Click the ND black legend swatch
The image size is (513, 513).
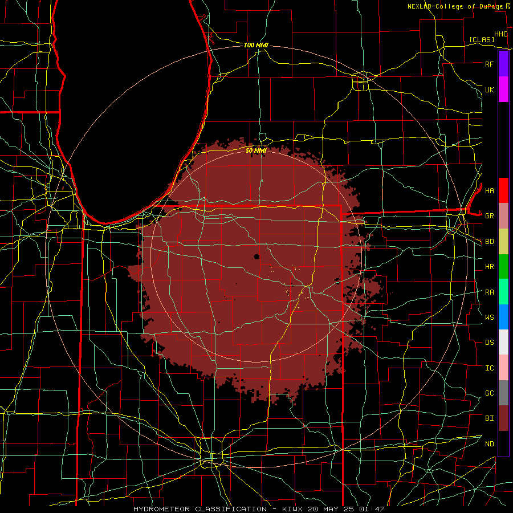click(503, 443)
